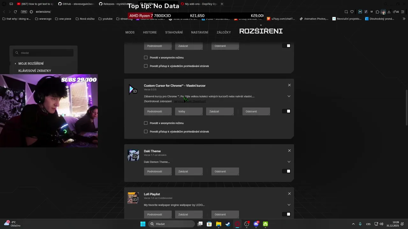Open a new tab with plus icon
408x229 pixels.
[222, 4]
